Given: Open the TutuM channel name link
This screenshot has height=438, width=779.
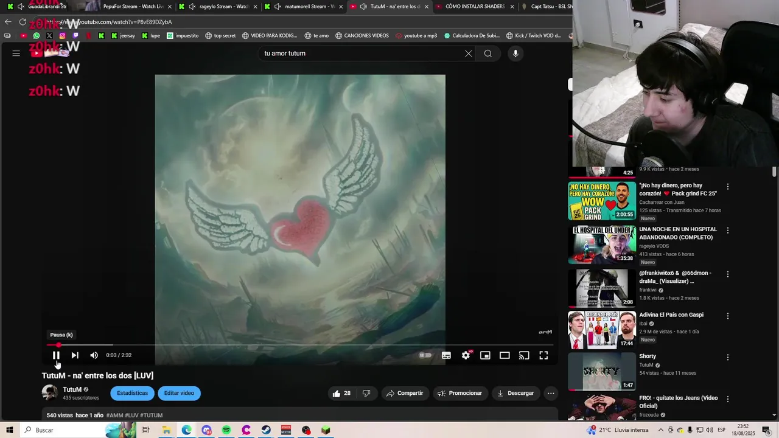Looking at the screenshot, I should point(72,389).
